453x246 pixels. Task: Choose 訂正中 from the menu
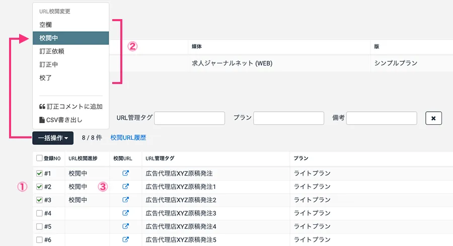coord(71,65)
